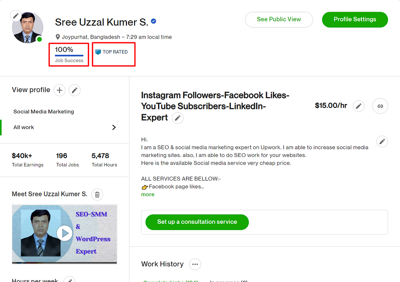Open See Public View

tap(279, 20)
